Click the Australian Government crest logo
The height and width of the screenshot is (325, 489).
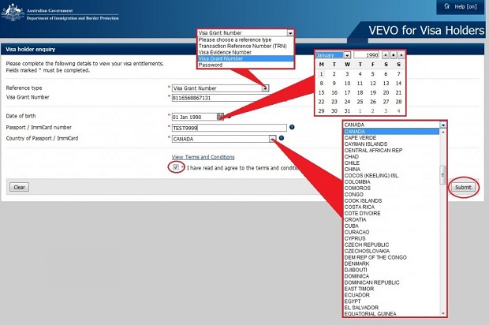click(13, 12)
